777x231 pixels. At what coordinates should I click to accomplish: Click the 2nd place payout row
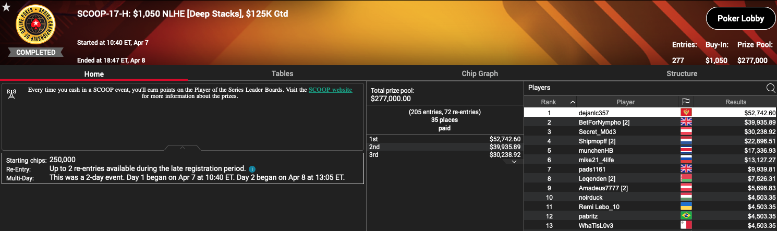(x=445, y=147)
